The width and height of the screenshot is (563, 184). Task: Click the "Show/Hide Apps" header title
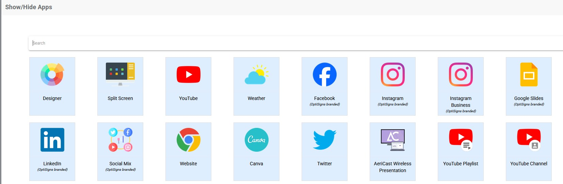coord(29,7)
